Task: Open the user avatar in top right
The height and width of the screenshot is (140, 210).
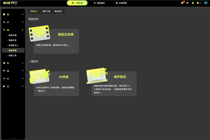Action: pos(205,3)
